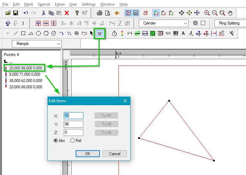Click the zoom in magnifier icon

pos(207,13)
